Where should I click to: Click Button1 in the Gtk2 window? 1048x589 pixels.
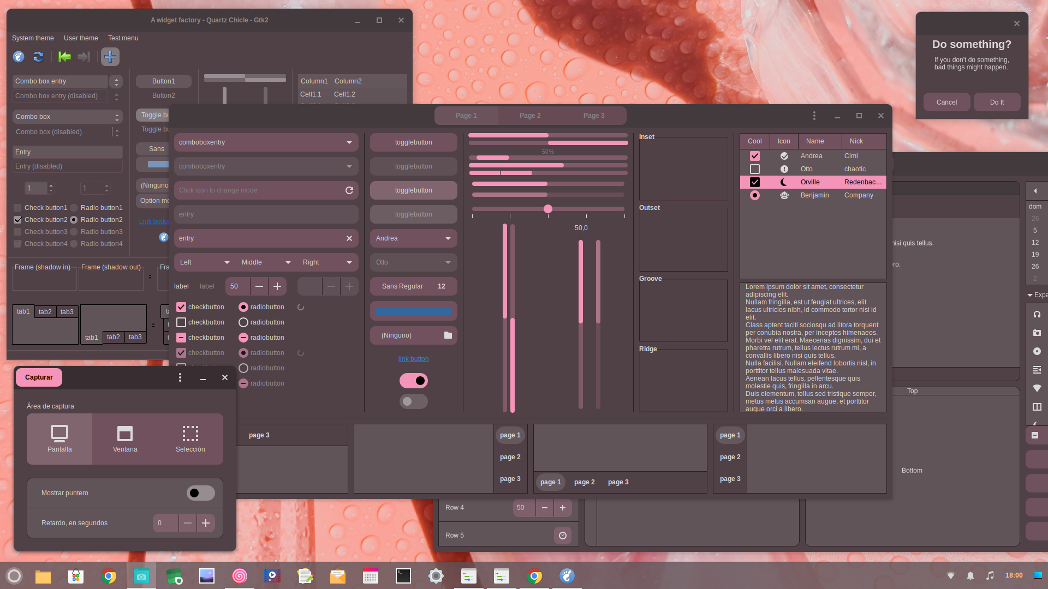[x=164, y=81]
